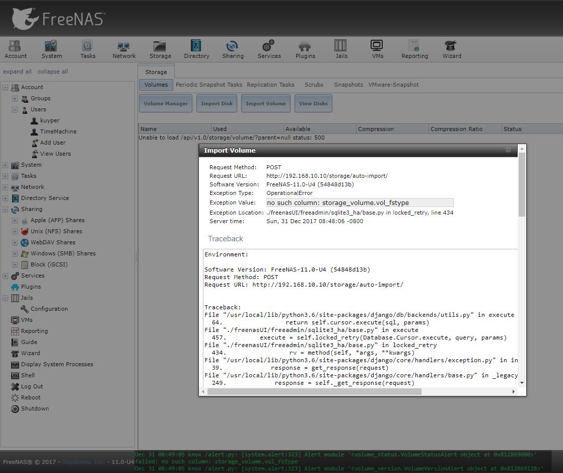
Task: Select the kuyper user icon
Action: tap(34, 121)
